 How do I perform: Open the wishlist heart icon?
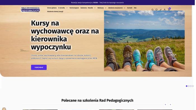click(x=156, y=10)
